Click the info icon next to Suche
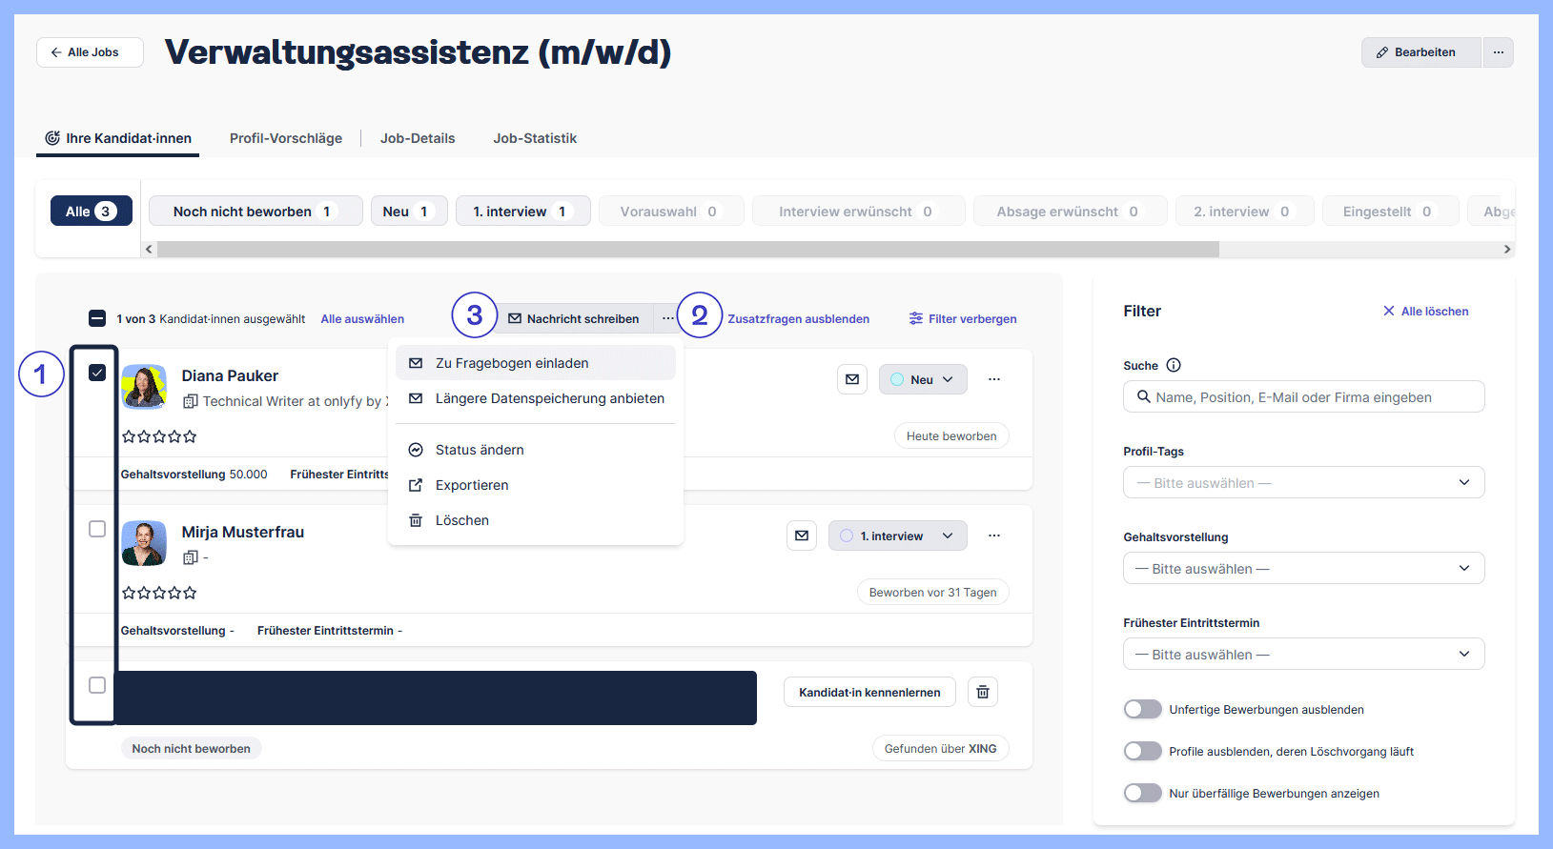 click(x=1174, y=365)
